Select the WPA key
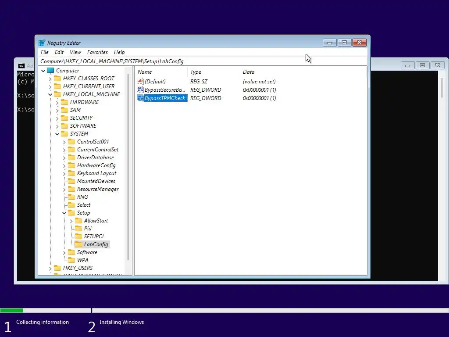 click(x=82, y=260)
